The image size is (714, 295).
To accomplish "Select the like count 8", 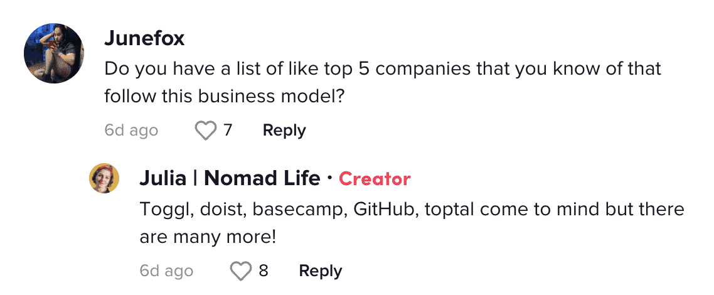I will pyautogui.click(x=263, y=271).
